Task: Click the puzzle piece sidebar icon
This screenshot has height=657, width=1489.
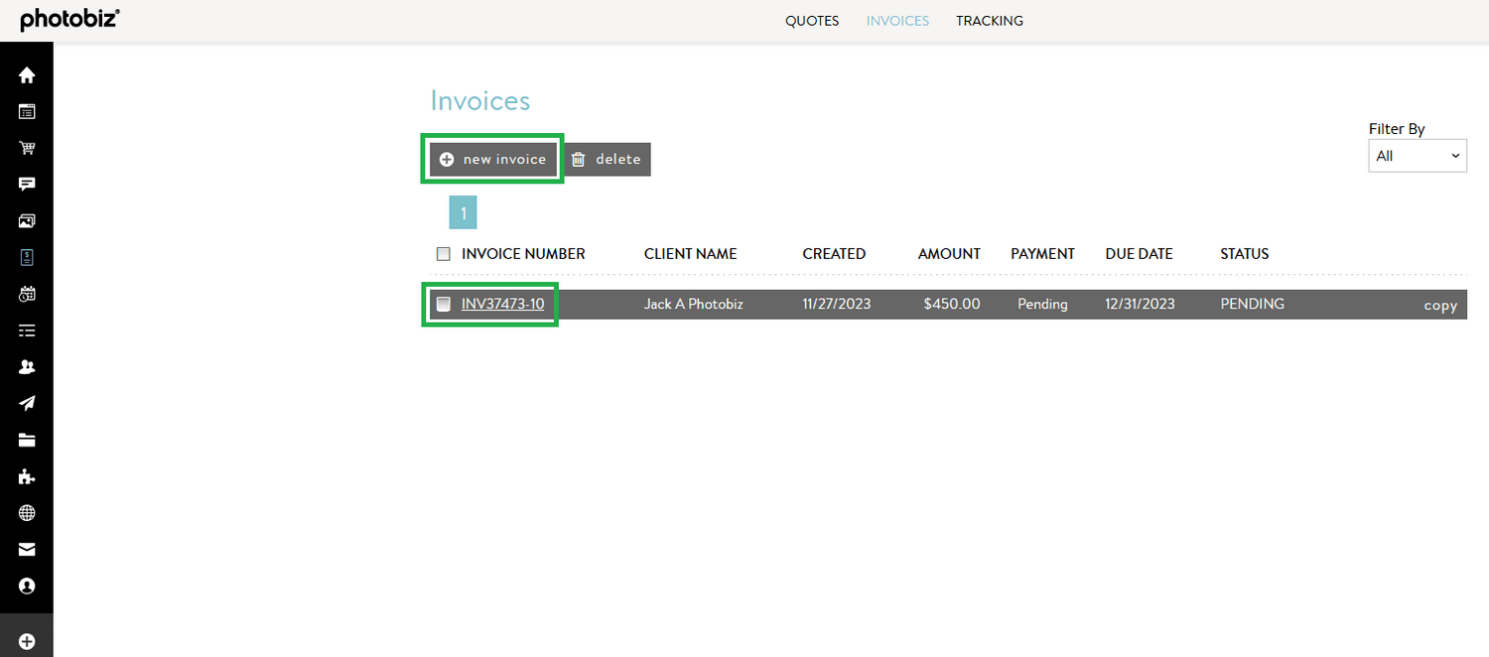Action: pyautogui.click(x=27, y=477)
